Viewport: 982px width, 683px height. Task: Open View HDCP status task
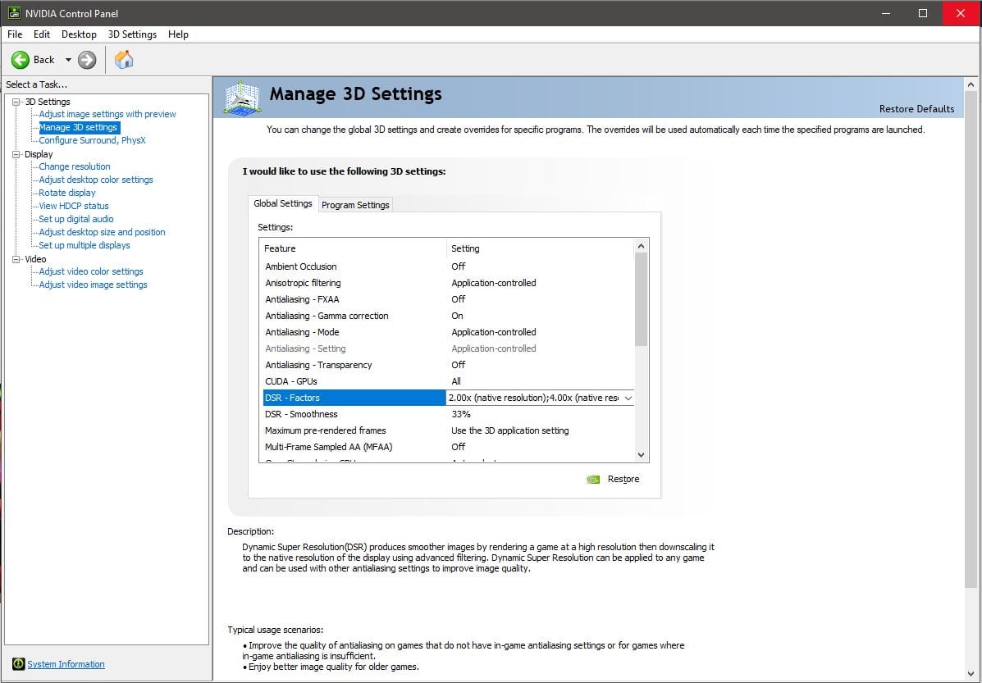point(74,206)
